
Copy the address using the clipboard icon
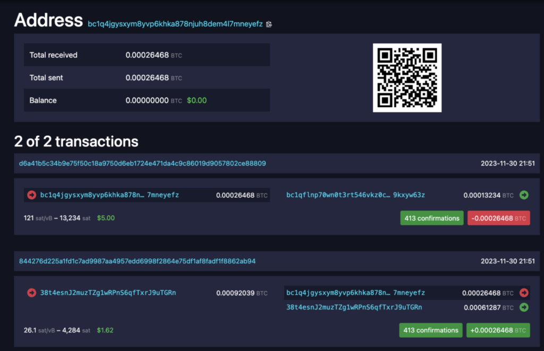click(x=269, y=24)
